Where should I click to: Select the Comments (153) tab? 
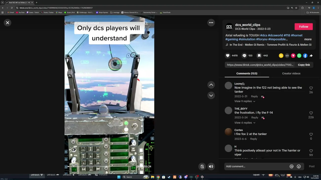[247, 73]
